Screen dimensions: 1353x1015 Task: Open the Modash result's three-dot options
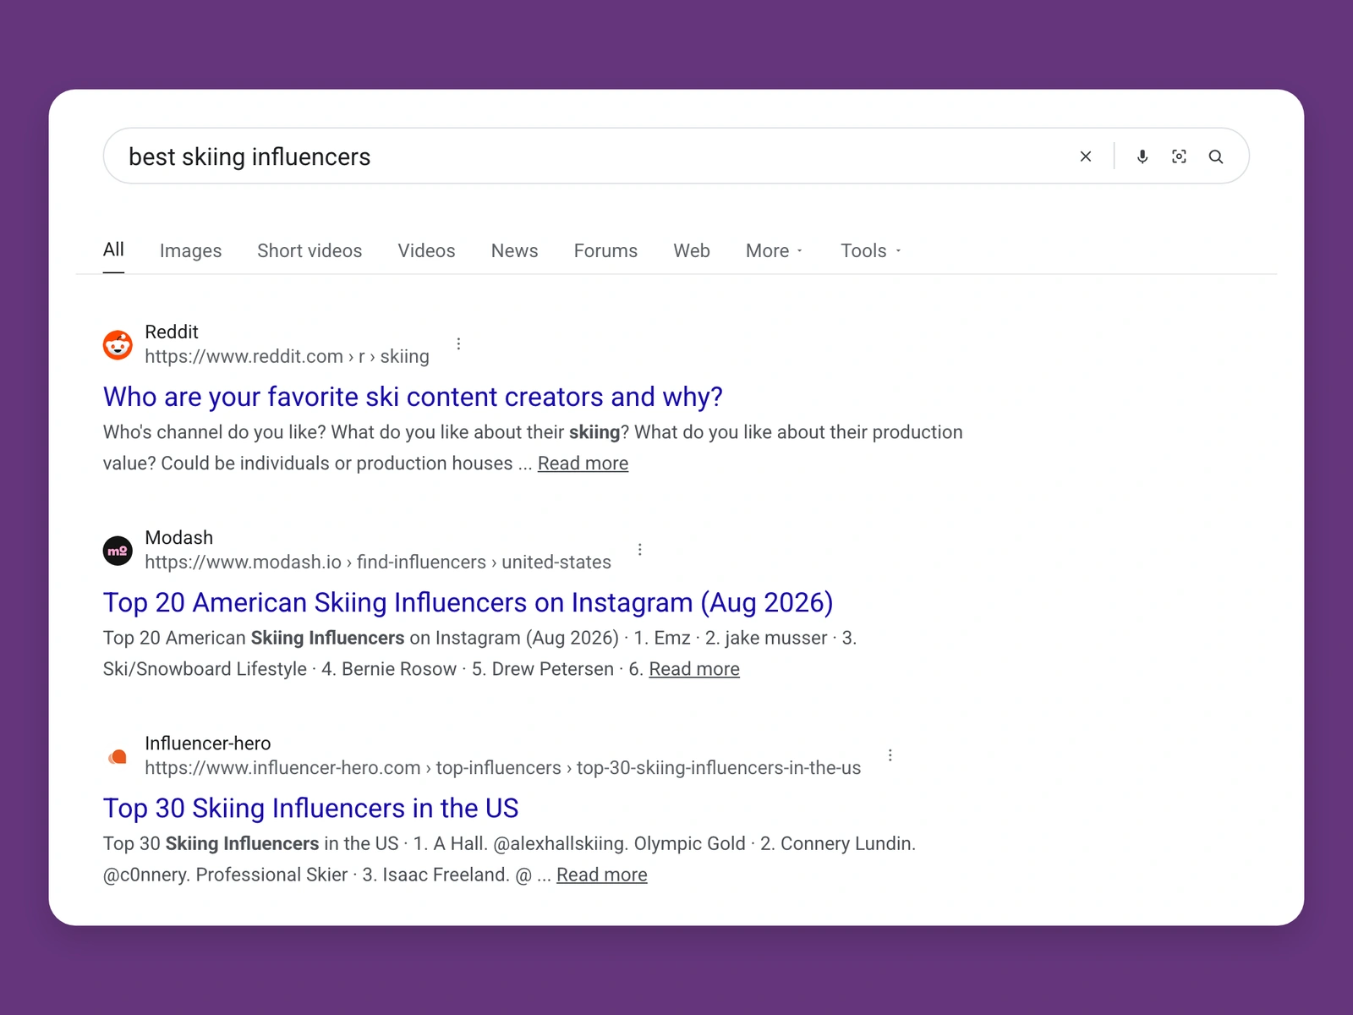point(640,550)
